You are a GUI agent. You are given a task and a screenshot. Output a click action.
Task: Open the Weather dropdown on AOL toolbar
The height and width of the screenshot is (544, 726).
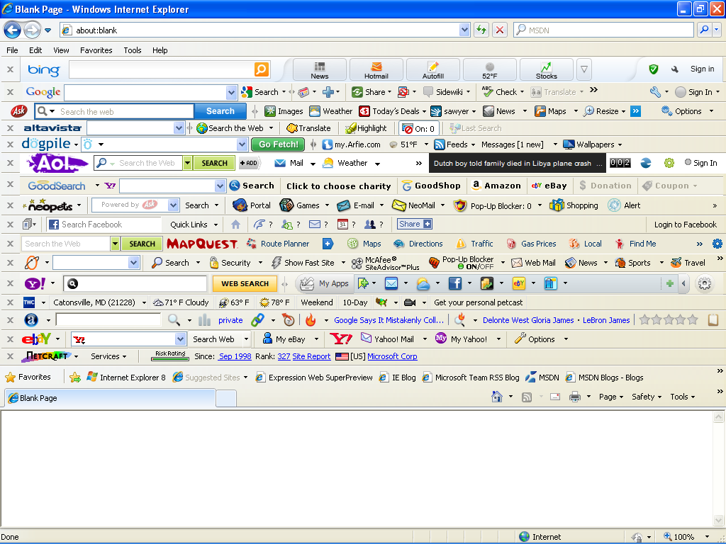click(352, 163)
